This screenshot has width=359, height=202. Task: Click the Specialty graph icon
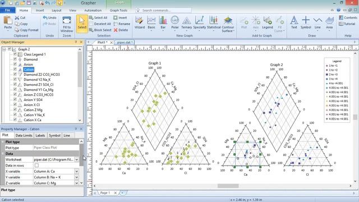coord(200,20)
